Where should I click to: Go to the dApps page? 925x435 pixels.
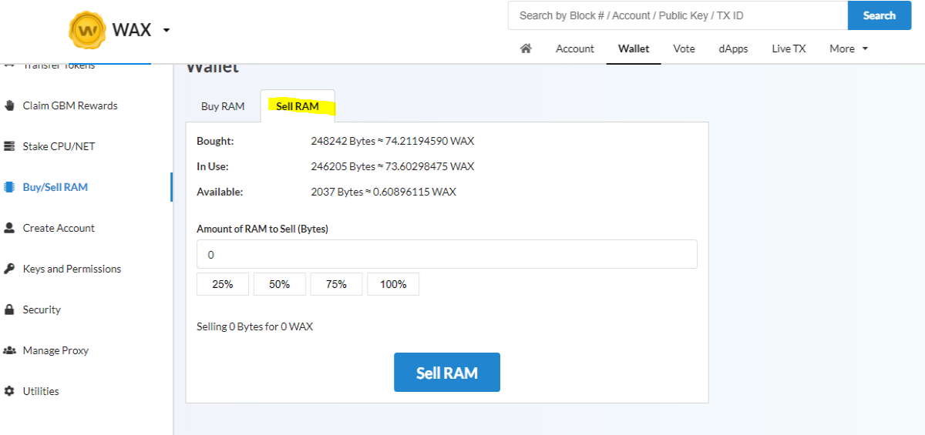click(733, 49)
